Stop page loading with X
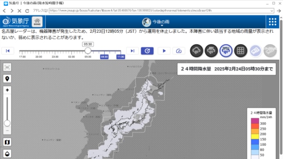The image size is (283, 159). [19, 11]
